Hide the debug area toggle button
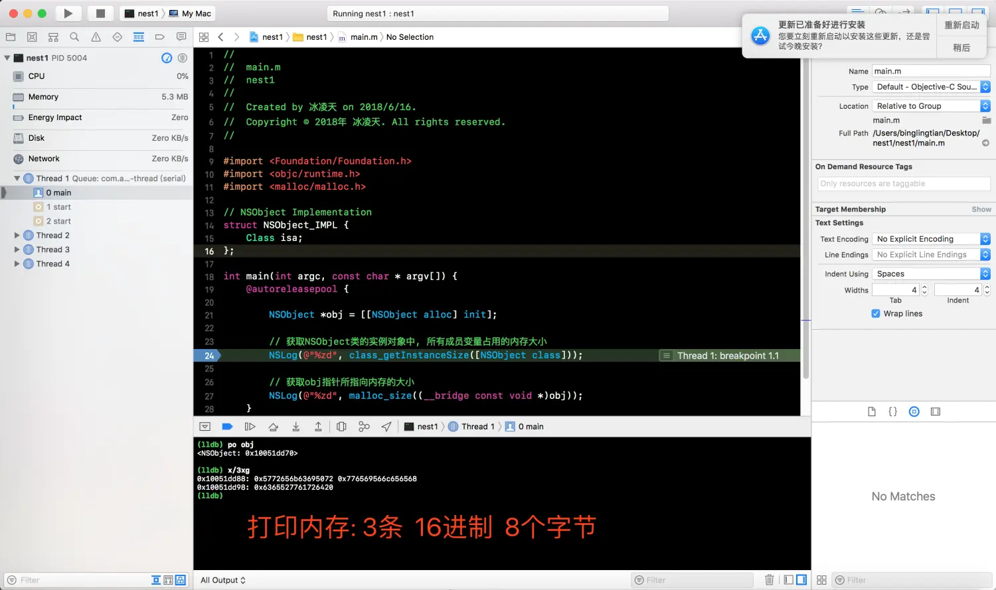The height and width of the screenshot is (590, 996). click(205, 427)
